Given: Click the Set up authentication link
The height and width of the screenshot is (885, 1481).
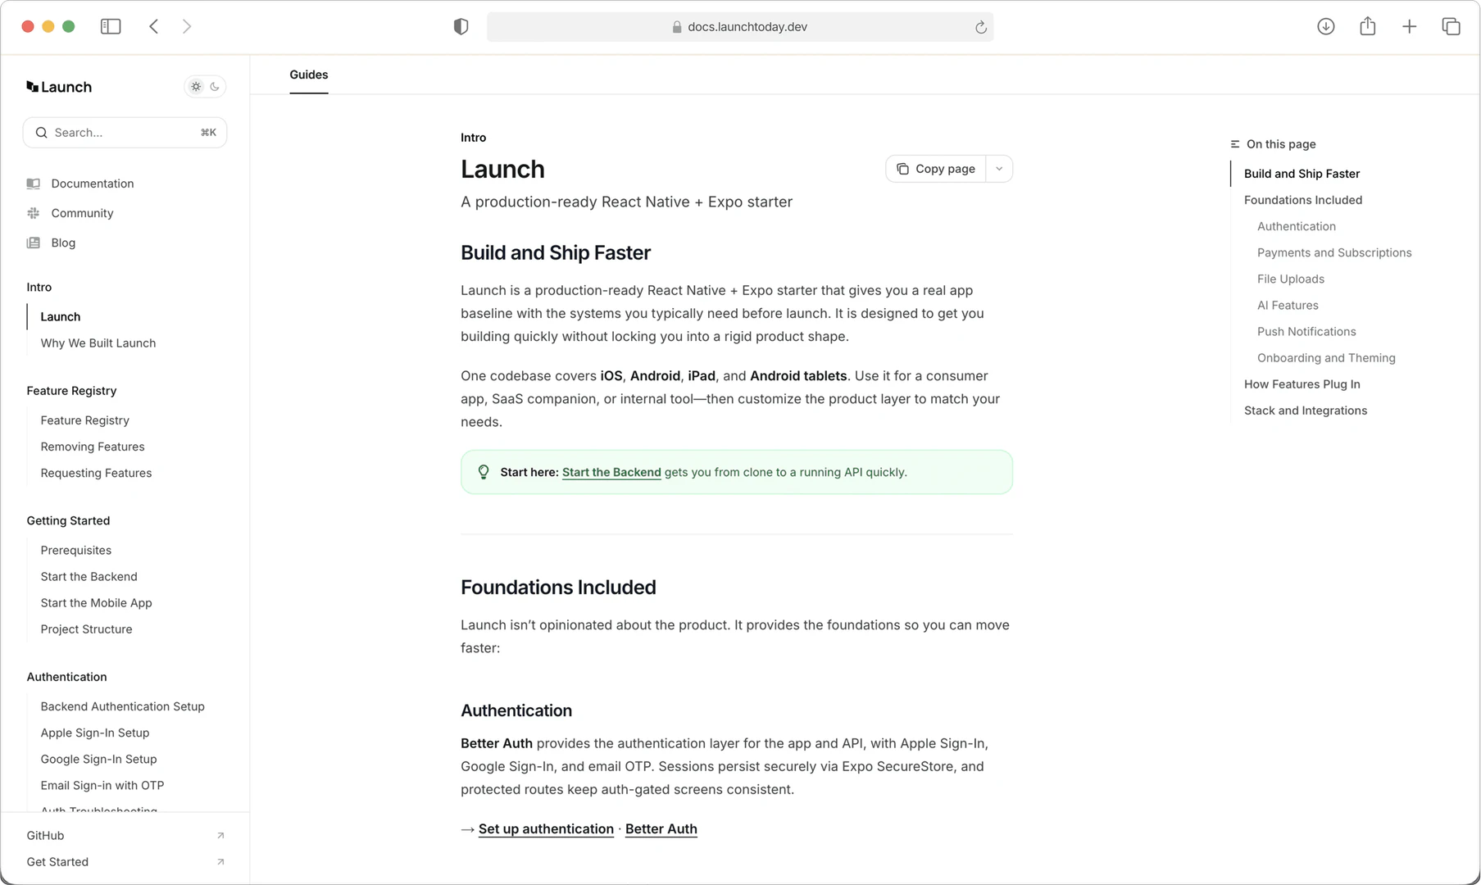Looking at the screenshot, I should click(x=545, y=828).
